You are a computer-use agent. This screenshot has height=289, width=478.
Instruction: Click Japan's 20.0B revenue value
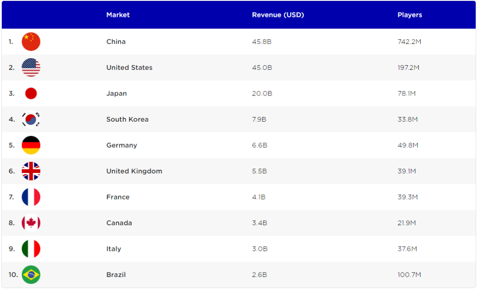(x=262, y=94)
